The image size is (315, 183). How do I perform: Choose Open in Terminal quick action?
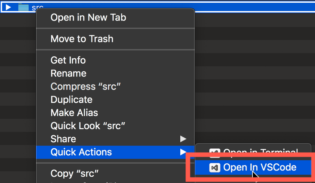(x=253, y=152)
